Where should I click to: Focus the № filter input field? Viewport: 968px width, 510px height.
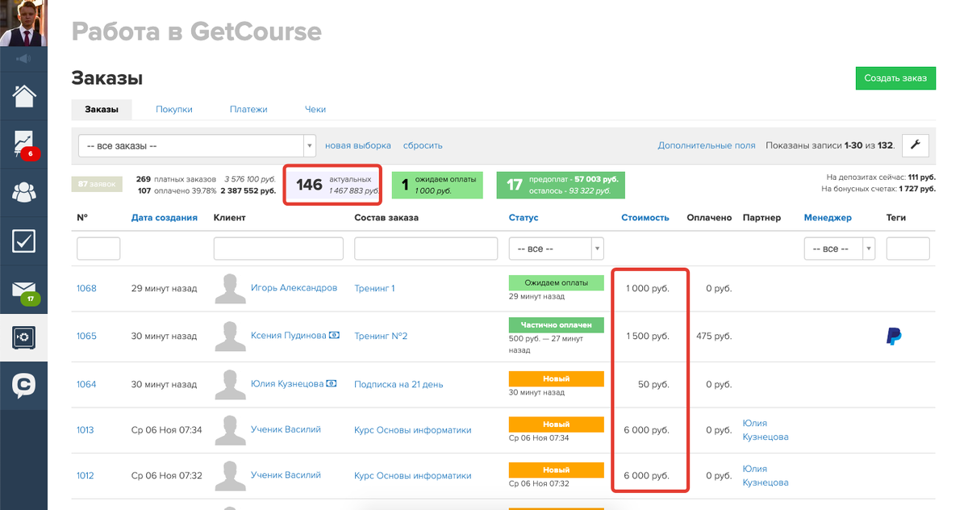coord(98,249)
